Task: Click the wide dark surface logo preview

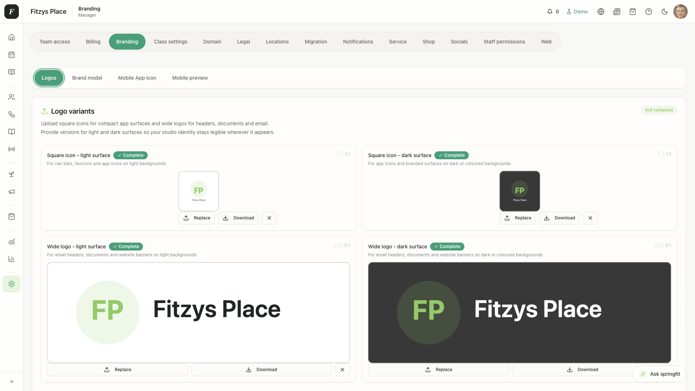Action: point(519,313)
